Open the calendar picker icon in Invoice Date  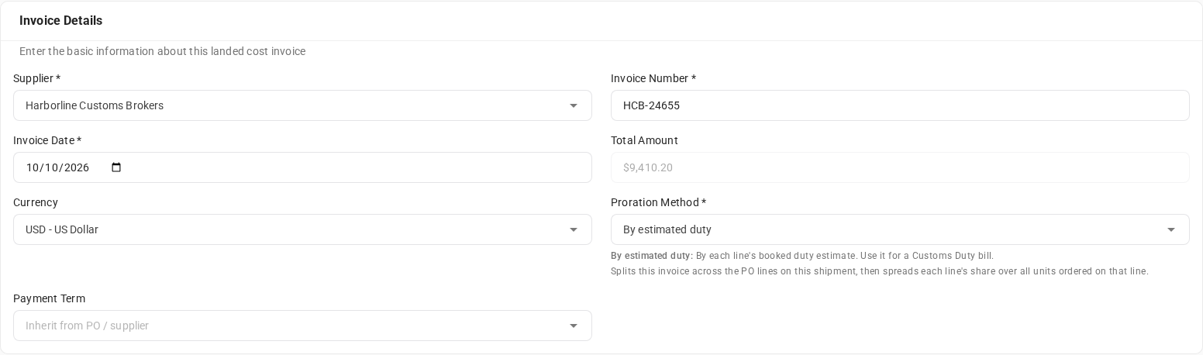[x=116, y=167]
